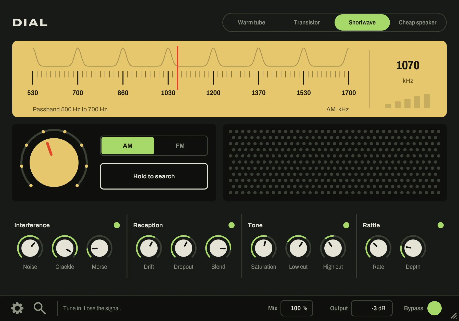Image resolution: width=459 pixels, height=321 pixels.
Task: Open the magnifier search icon
Action: click(x=40, y=308)
